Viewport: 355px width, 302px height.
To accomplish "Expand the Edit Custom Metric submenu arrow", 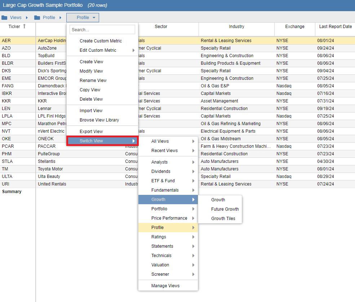I will (x=134, y=50).
